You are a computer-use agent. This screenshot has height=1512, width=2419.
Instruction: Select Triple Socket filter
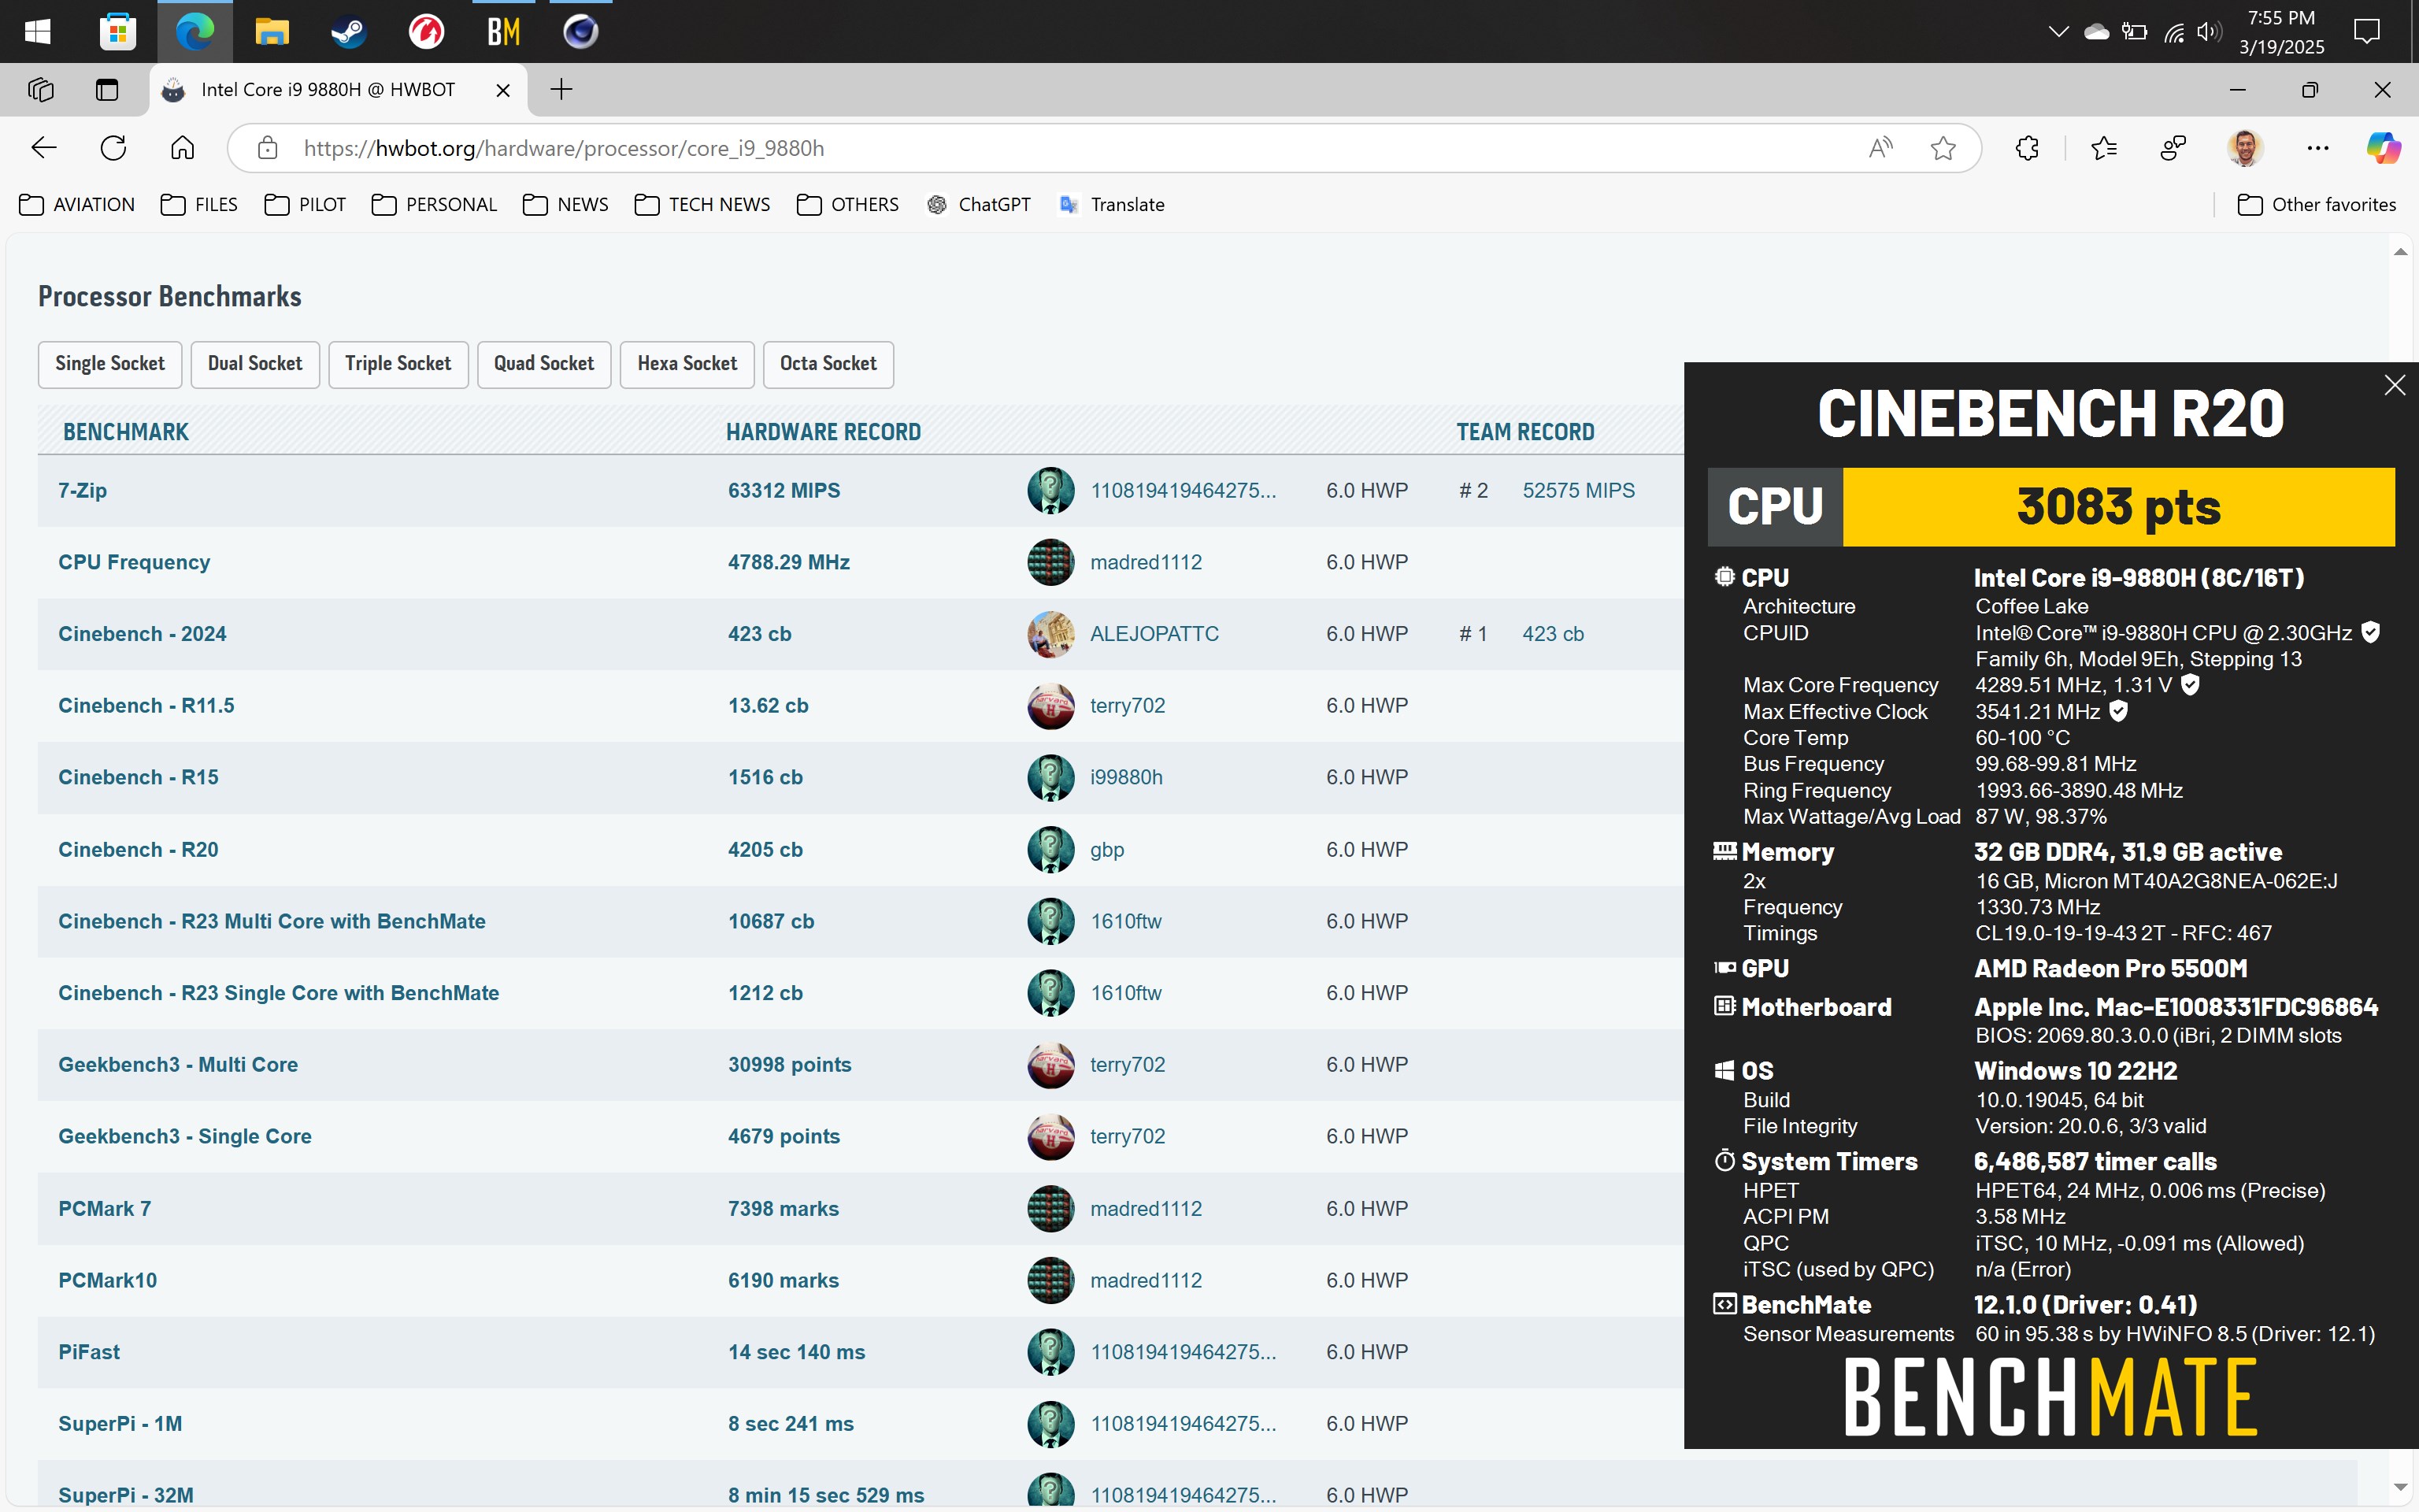pos(398,364)
